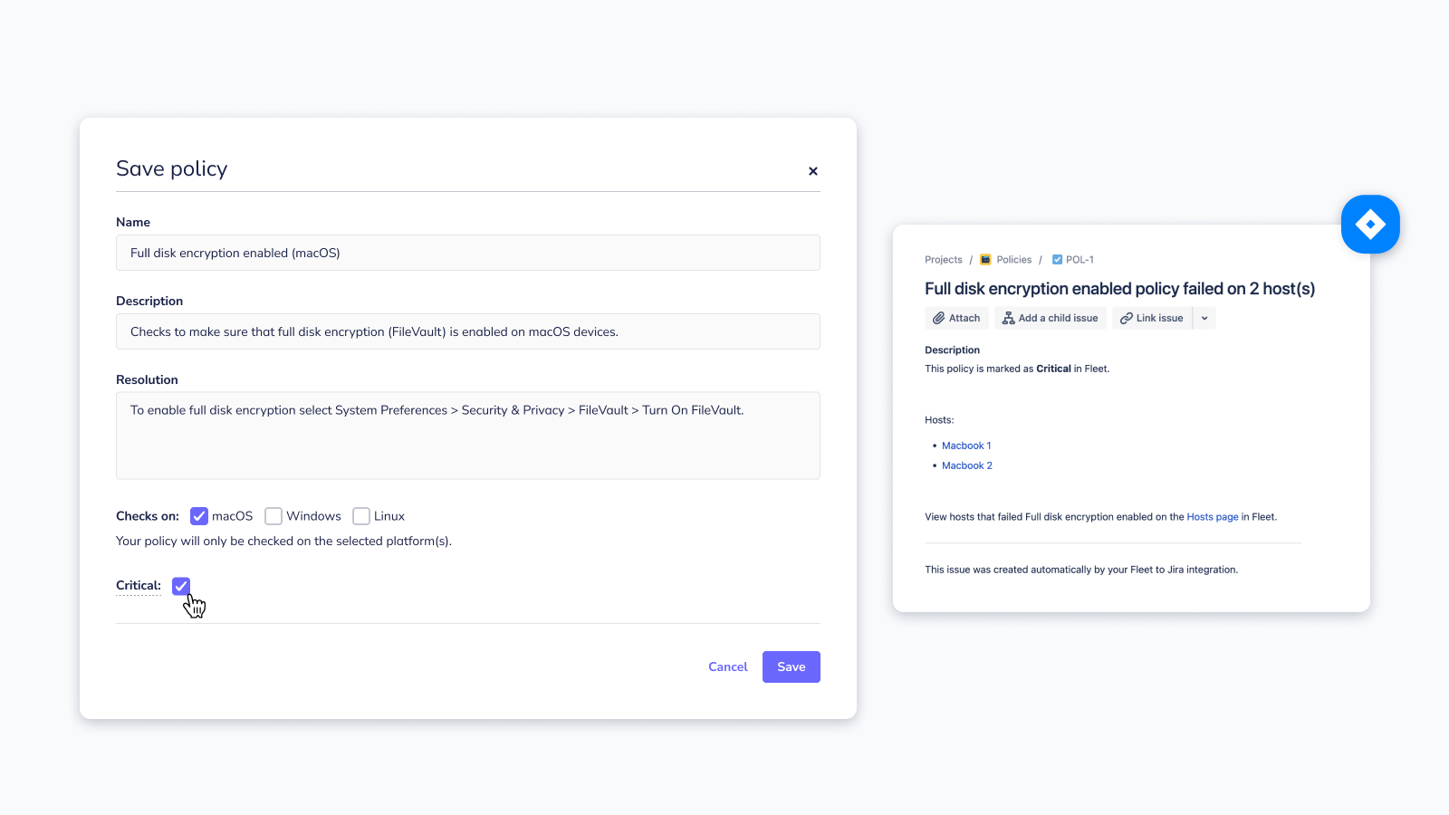1449x815 pixels.
Task: Click the Jira diamond logo icon
Action: pos(1370,225)
